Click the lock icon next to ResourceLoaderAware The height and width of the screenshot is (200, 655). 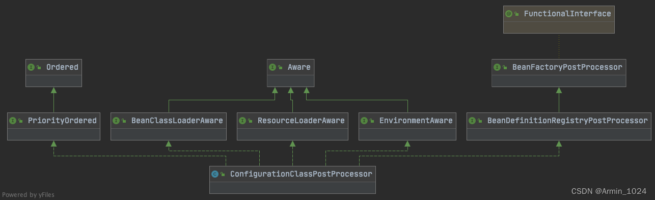250,121
